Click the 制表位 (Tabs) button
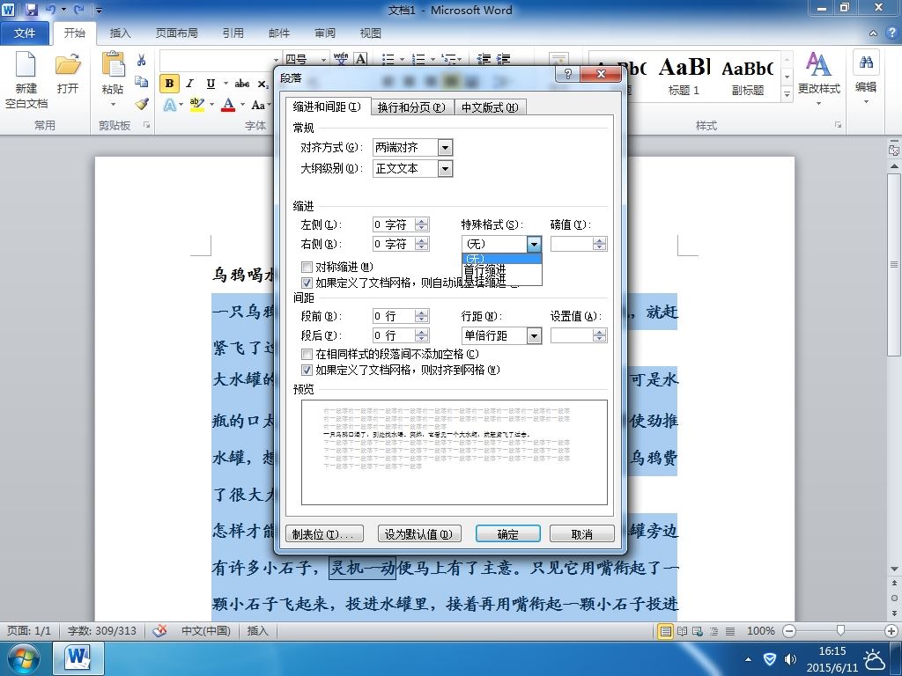Viewport: 902px width, 676px height. tap(324, 534)
